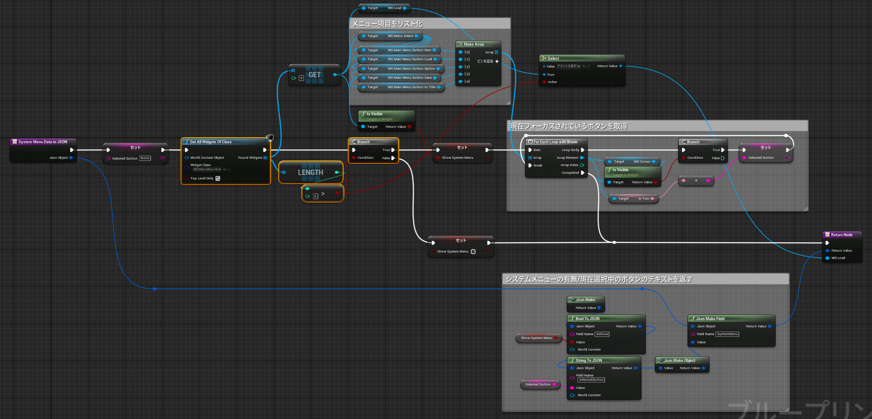Viewport: 872px width, 419px height.
Task: Click the In Text pink output pin
Action: coord(652,199)
